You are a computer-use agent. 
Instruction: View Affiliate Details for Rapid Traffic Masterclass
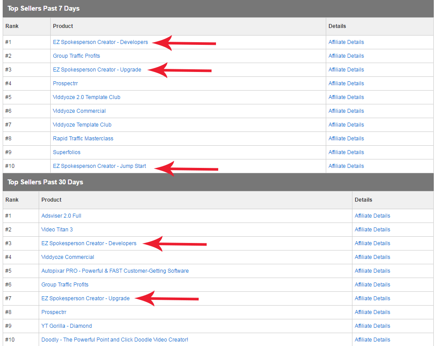click(346, 139)
